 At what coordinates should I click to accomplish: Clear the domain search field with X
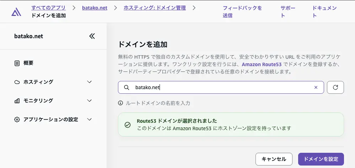click(x=316, y=87)
